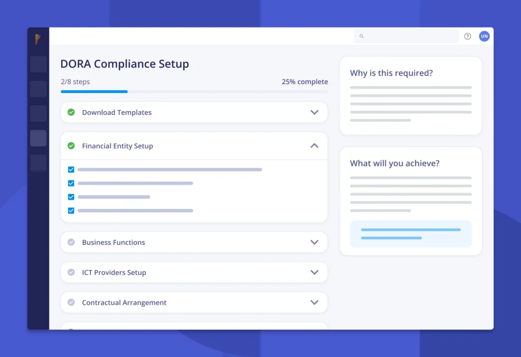Select the highlighted sidebar navigation item

click(x=38, y=138)
